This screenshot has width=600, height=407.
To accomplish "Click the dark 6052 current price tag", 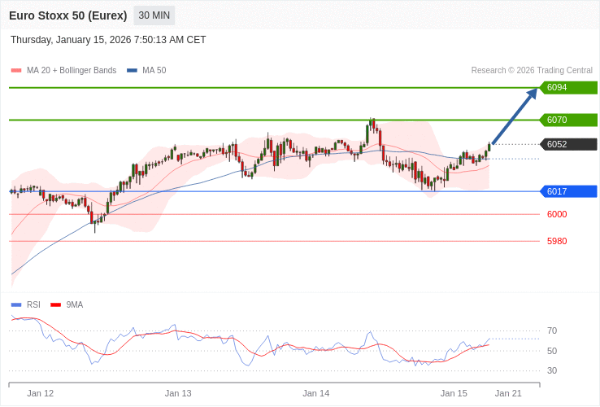I will click(568, 144).
